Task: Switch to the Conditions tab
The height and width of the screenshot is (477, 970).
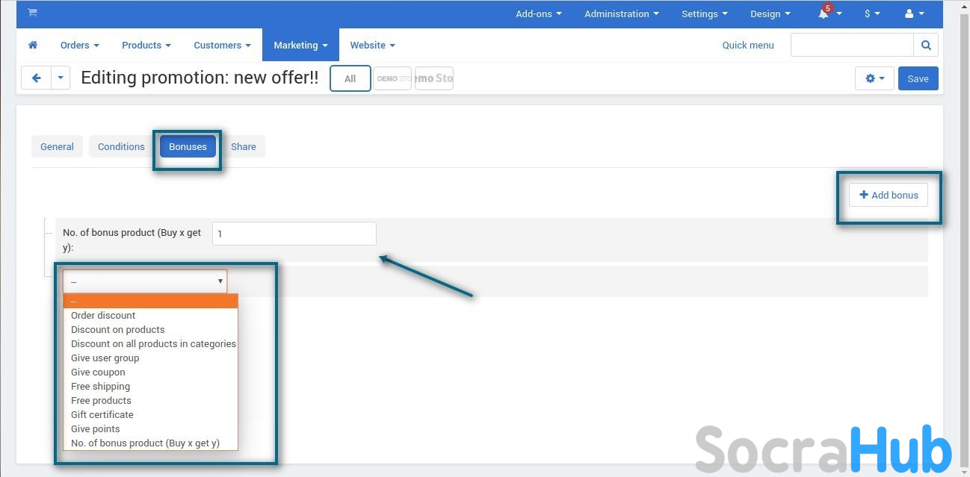Action: (121, 146)
